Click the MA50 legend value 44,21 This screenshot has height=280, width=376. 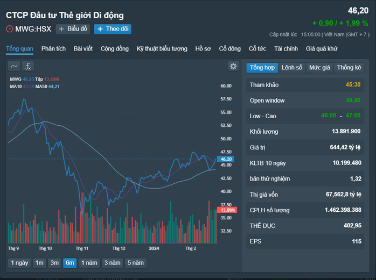tap(54, 87)
